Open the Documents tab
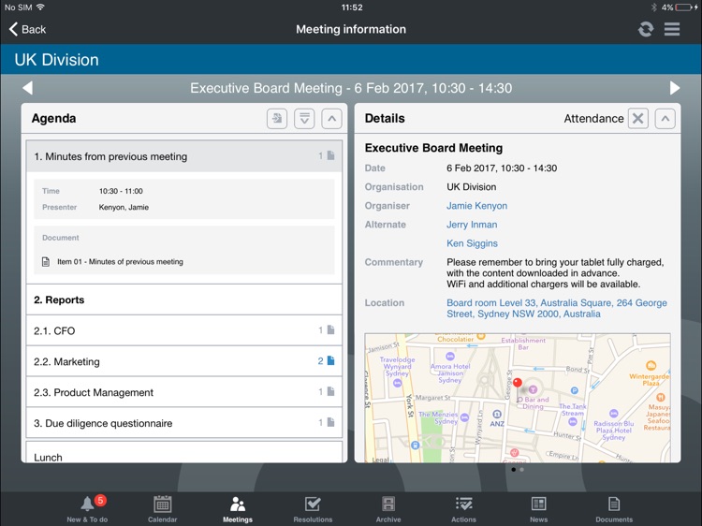This screenshot has height=526, width=702. pyautogui.click(x=614, y=509)
